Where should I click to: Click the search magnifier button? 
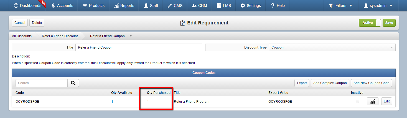(73, 83)
